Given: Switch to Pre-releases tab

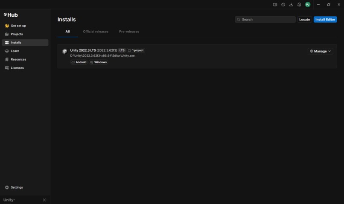Looking at the screenshot, I should [x=129, y=32].
